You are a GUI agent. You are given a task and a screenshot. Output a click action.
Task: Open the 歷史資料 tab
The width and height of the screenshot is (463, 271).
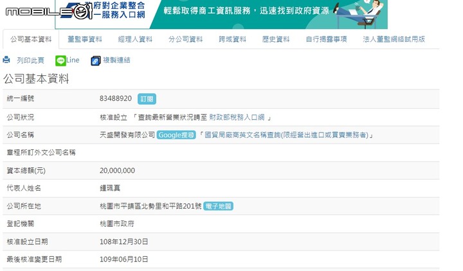(x=276, y=39)
